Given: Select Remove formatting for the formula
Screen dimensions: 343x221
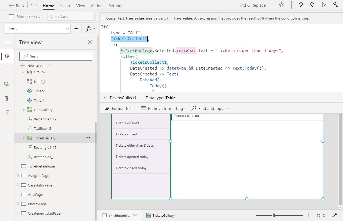Looking at the screenshot, I should click(x=162, y=108).
